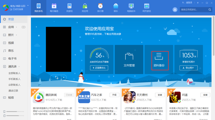The height and width of the screenshot is (120, 215).
Task: Click the 问道 app icon
Action: [x=175, y=97]
